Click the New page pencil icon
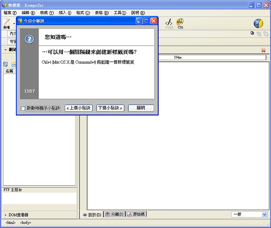The width and height of the screenshot is (271, 228). (x=7, y=22)
